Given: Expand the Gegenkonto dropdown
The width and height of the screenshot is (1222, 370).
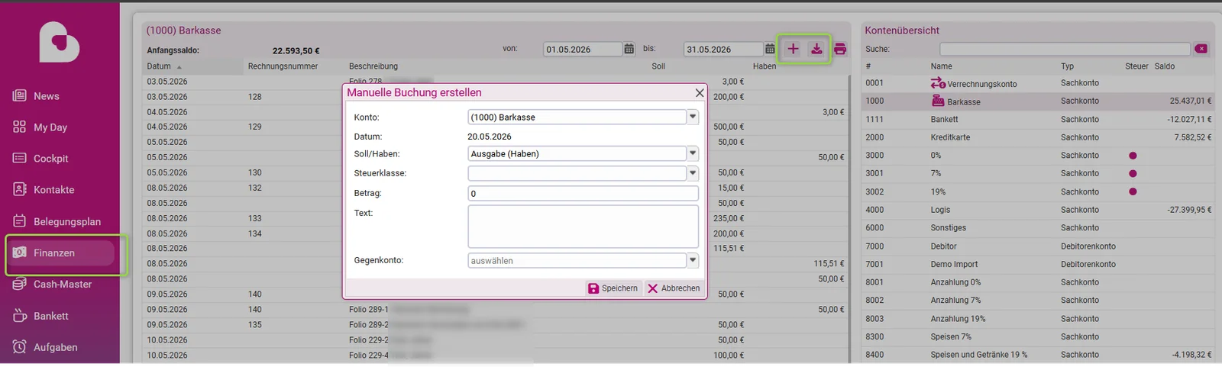Looking at the screenshot, I should (x=693, y=261).
